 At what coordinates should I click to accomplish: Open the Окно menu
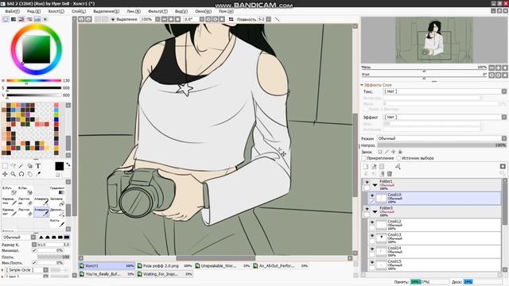pyautogui.click(x=204, y=11)
